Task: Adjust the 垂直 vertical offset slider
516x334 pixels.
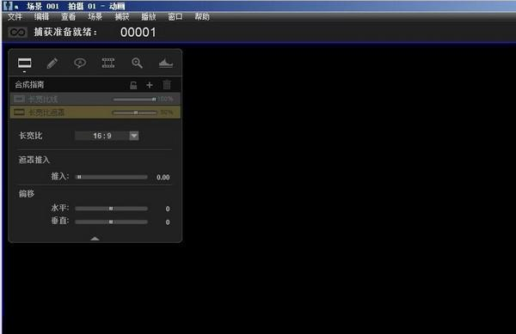Action: (x=112, y=222)
